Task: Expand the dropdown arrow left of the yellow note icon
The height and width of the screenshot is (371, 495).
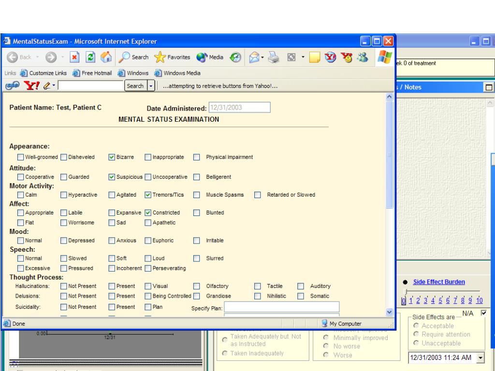Action: 303,57
